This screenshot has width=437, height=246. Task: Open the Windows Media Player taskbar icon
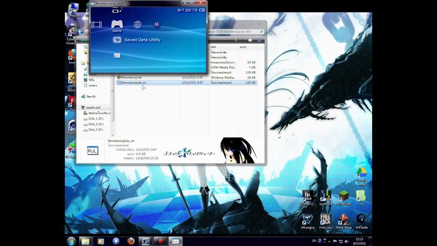[x=116, y=241]
